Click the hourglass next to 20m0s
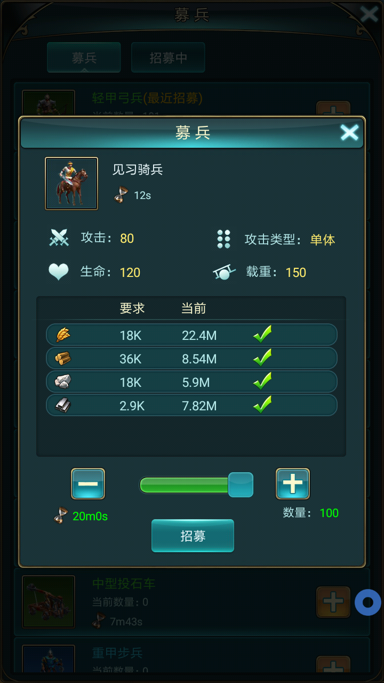 tap(60, 516)
